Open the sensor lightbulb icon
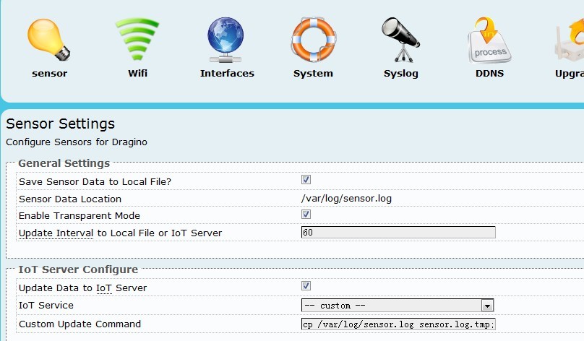584x341 pixels. click(49, 40)
